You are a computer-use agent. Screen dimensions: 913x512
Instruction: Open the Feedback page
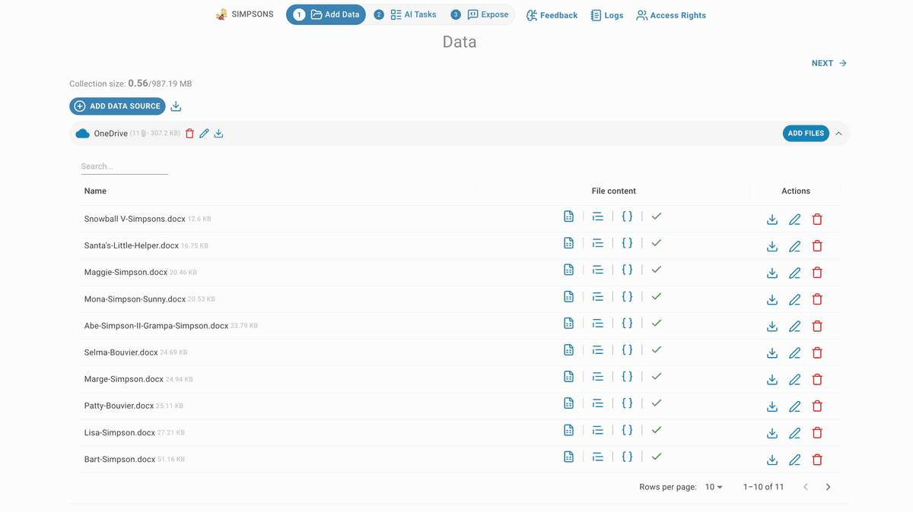click(x=552, y=15)
